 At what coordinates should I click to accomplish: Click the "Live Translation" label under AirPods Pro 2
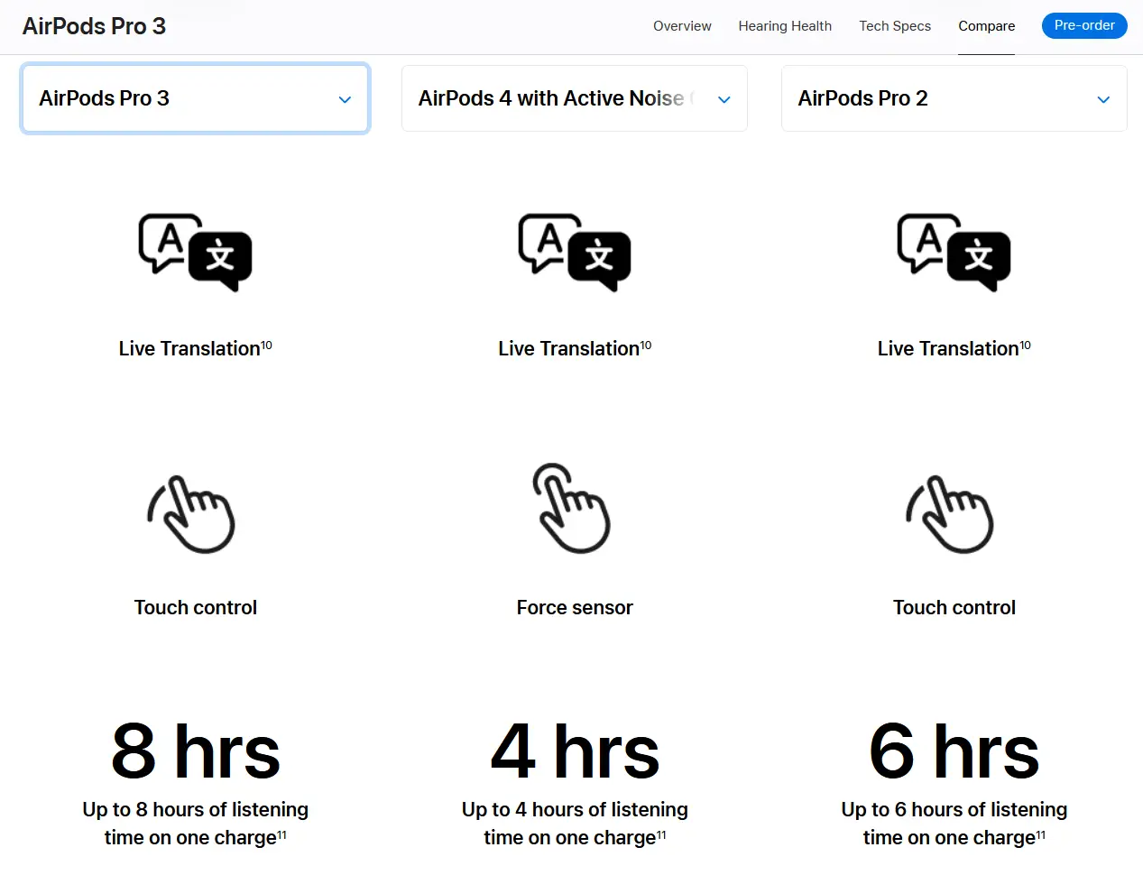(949, 349)
